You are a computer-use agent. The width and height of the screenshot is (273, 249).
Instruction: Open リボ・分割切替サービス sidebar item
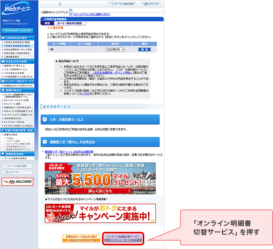16,69
